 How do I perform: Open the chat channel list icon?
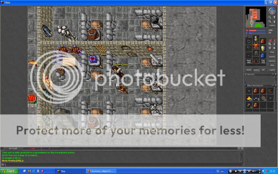tap(239, 148)
